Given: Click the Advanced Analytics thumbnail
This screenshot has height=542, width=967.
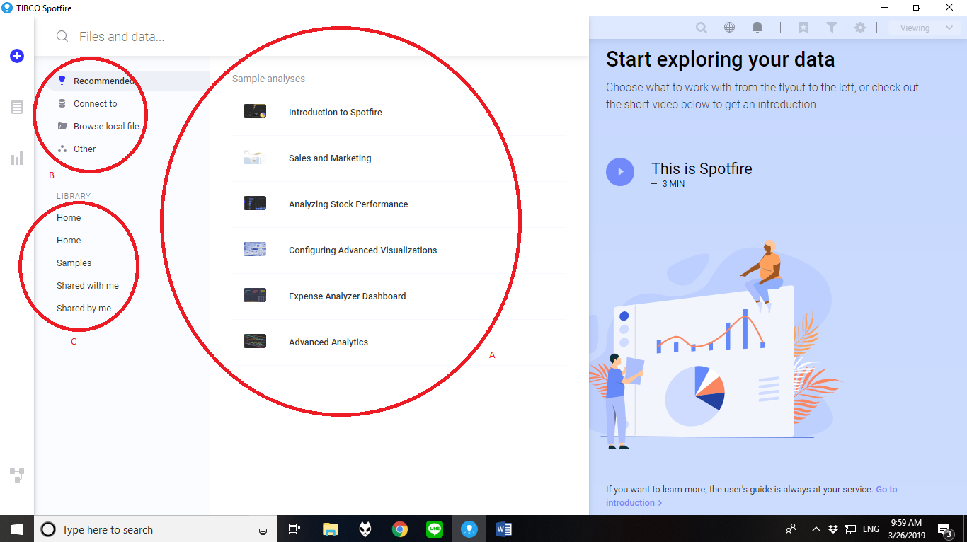Looking at the screenshot, I should [255, 341].
